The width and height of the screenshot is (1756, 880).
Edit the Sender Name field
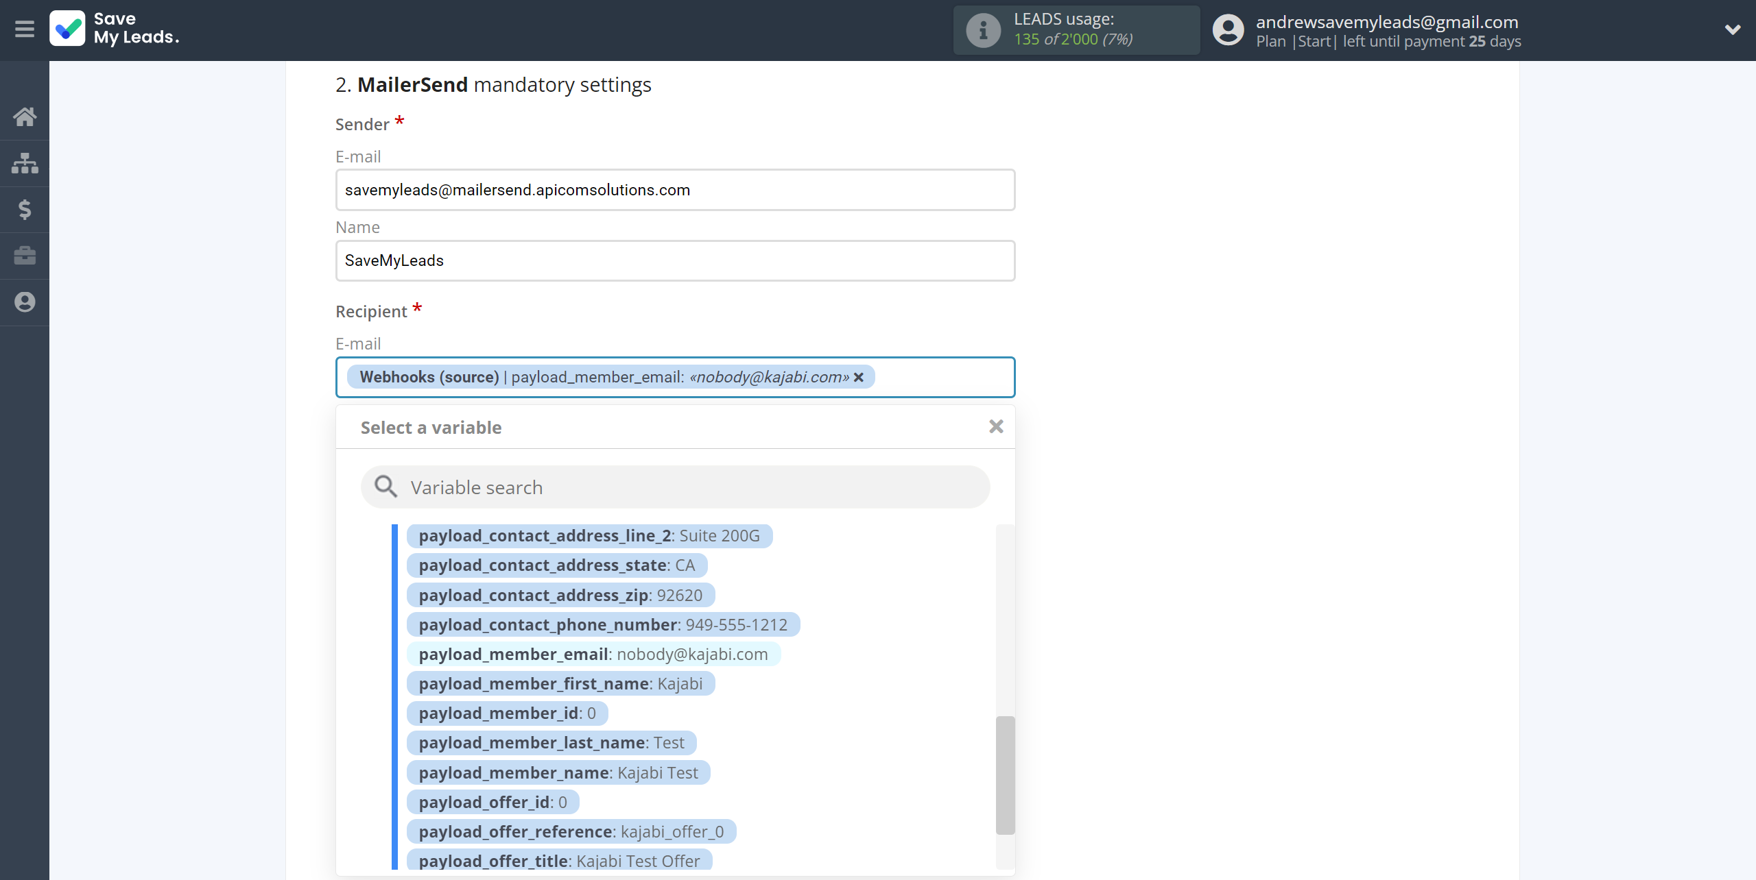point(676,260)
